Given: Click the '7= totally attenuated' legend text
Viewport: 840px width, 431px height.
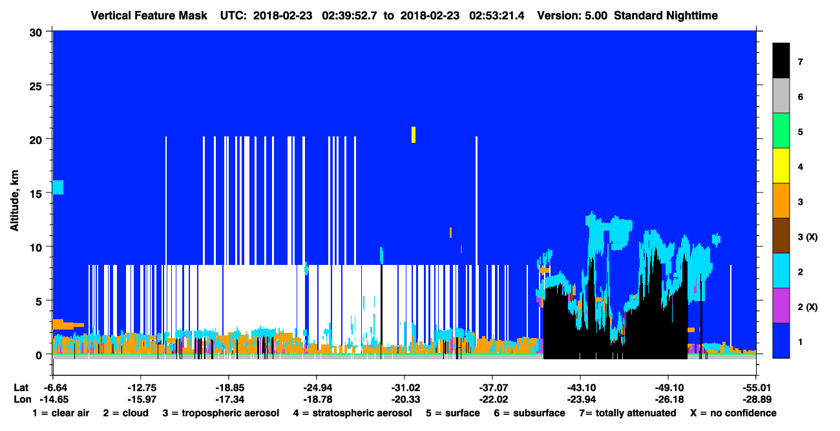Looking at the screenshot, I should (x=627, y=413).
